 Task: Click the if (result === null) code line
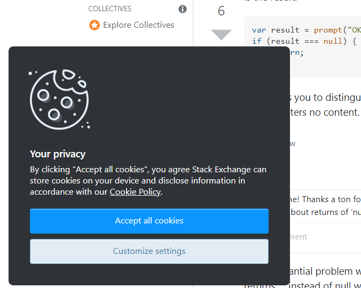click(304, 42)
